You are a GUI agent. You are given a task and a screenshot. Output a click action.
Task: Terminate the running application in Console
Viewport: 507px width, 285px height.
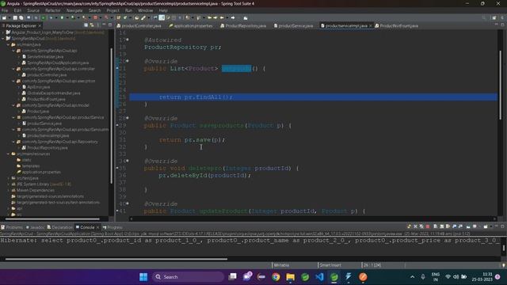pyautogui.click(x=428, y=226)
